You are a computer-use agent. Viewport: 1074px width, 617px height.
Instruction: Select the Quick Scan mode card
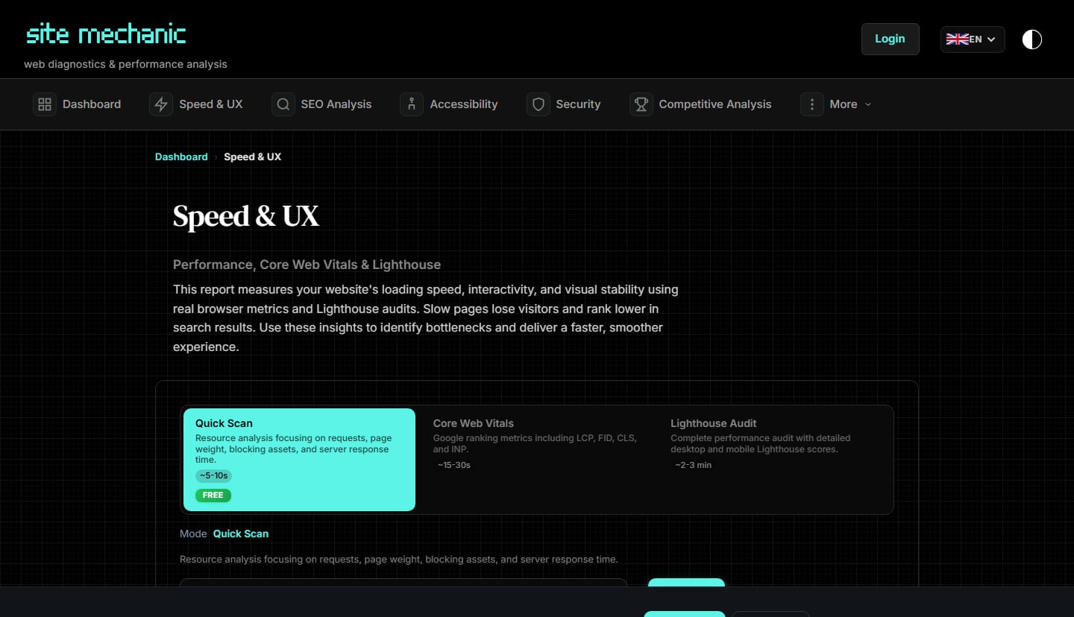coord(299,460)
